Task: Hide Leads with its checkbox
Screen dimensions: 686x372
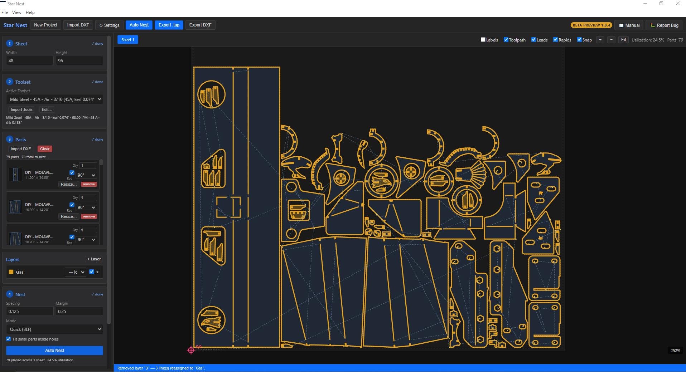Action: (x=533, y=40)
